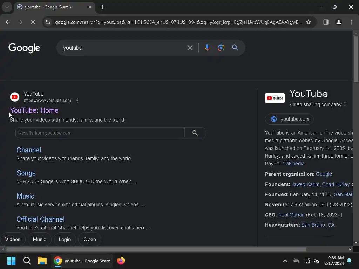Image resolution: width=359 pixels, height=269 pixels.
Task: Click the YouTube logo in knowledge panel
Action: (275, 98)
